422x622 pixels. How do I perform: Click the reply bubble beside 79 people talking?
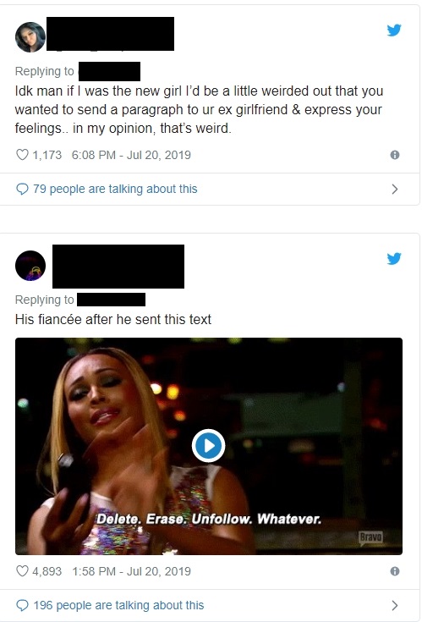click(22, 190)
